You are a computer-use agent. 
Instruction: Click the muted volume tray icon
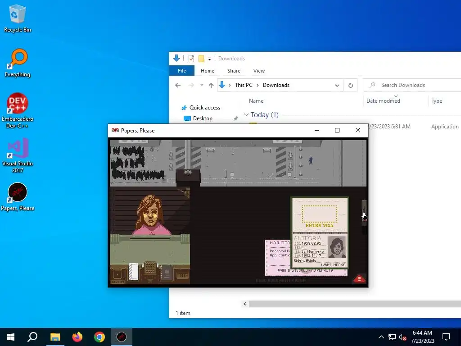402,337
